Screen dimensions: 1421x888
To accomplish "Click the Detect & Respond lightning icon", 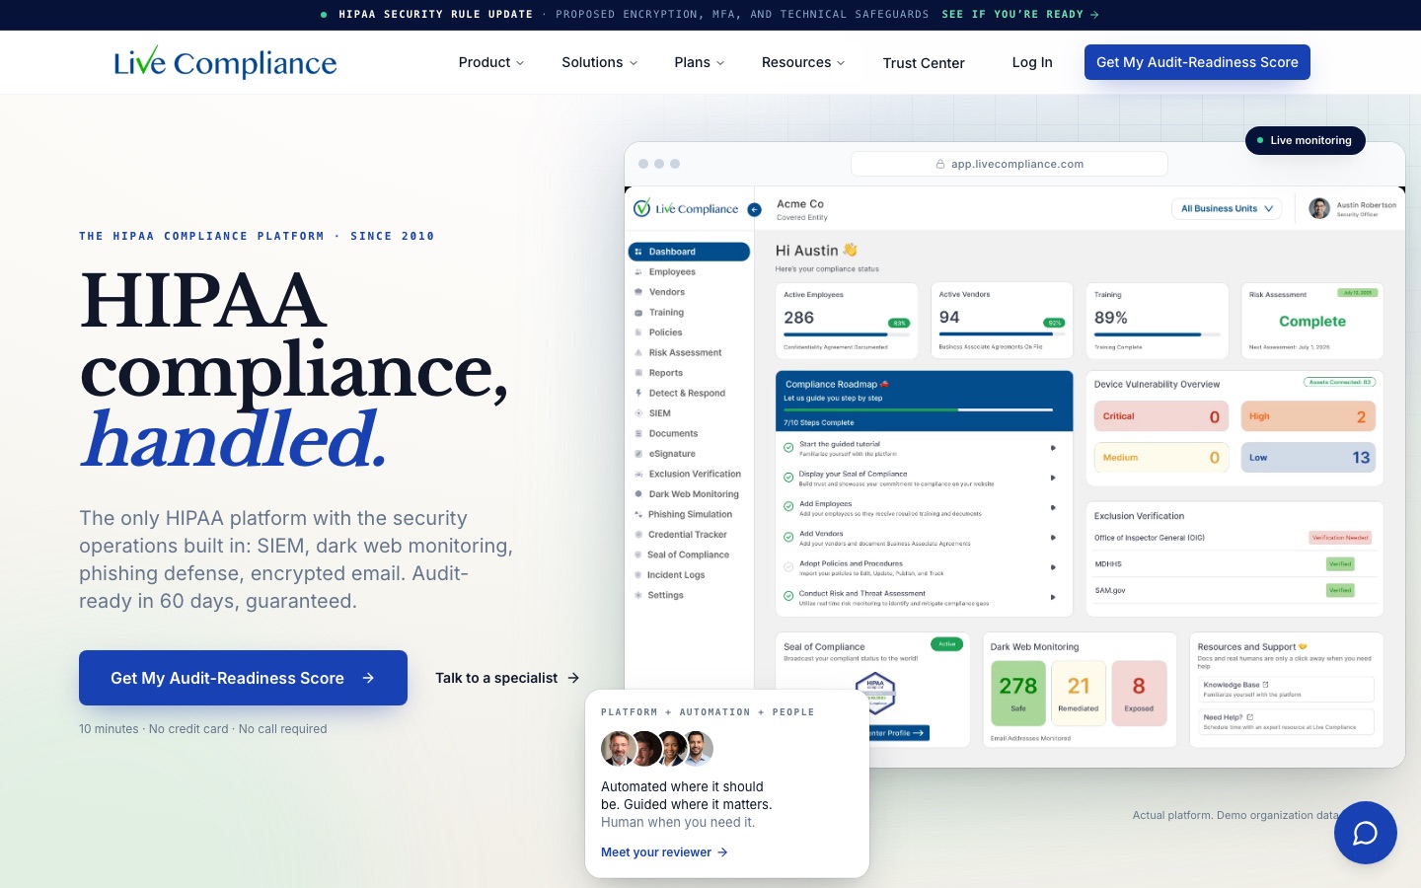I will pyautogui.click(x=638, y=393).
